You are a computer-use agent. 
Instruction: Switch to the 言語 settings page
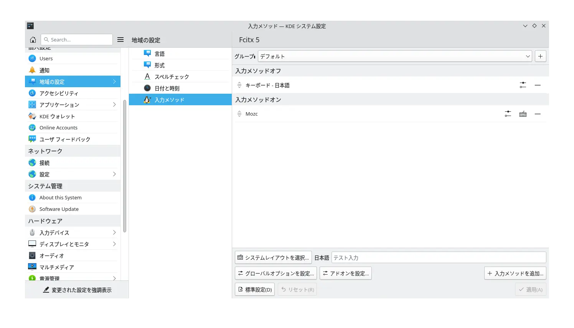(160, 53)
